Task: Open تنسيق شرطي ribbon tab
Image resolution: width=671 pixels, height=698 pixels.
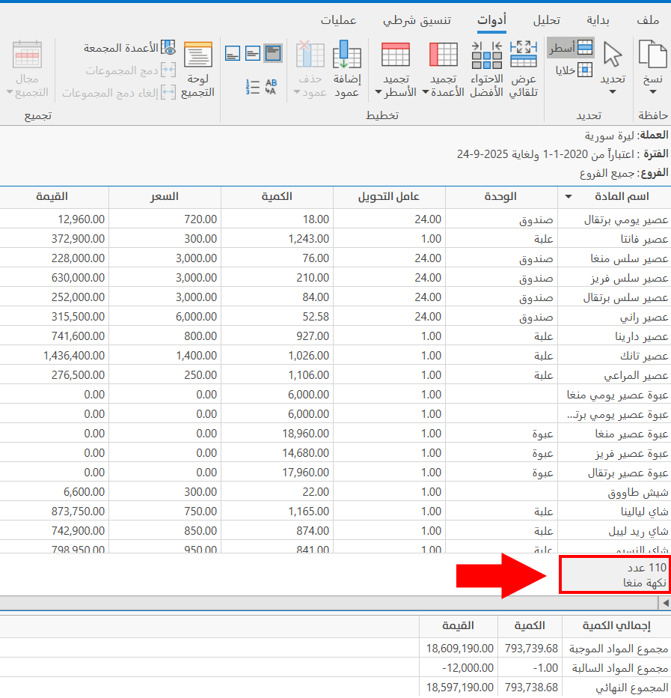Action: pyautogui.click(x=417, y=19)
